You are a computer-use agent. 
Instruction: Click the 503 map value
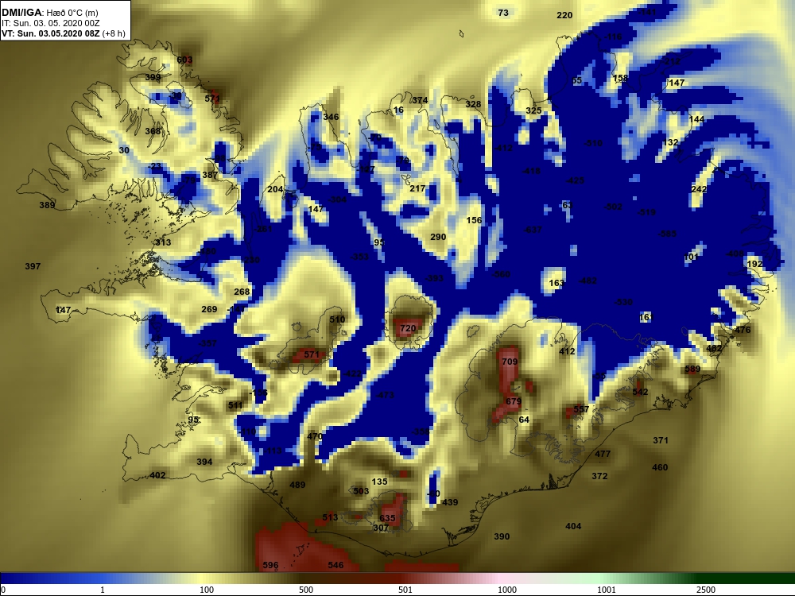click(361, 491)
